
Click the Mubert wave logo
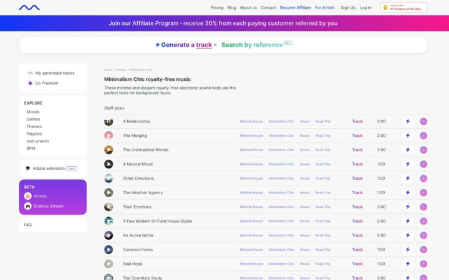(x=29, y=7)
